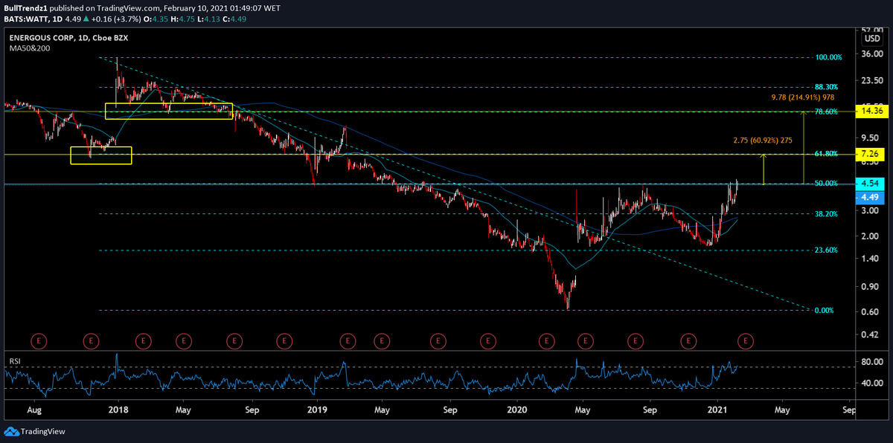Click the 4.54 cyan price label
This screenshot has height=443, width=893.
[x=870, y=184]
